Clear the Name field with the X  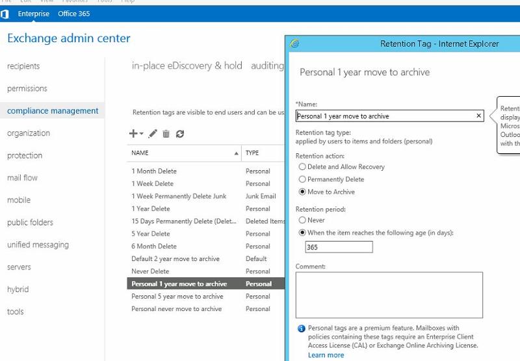(478, 116)
